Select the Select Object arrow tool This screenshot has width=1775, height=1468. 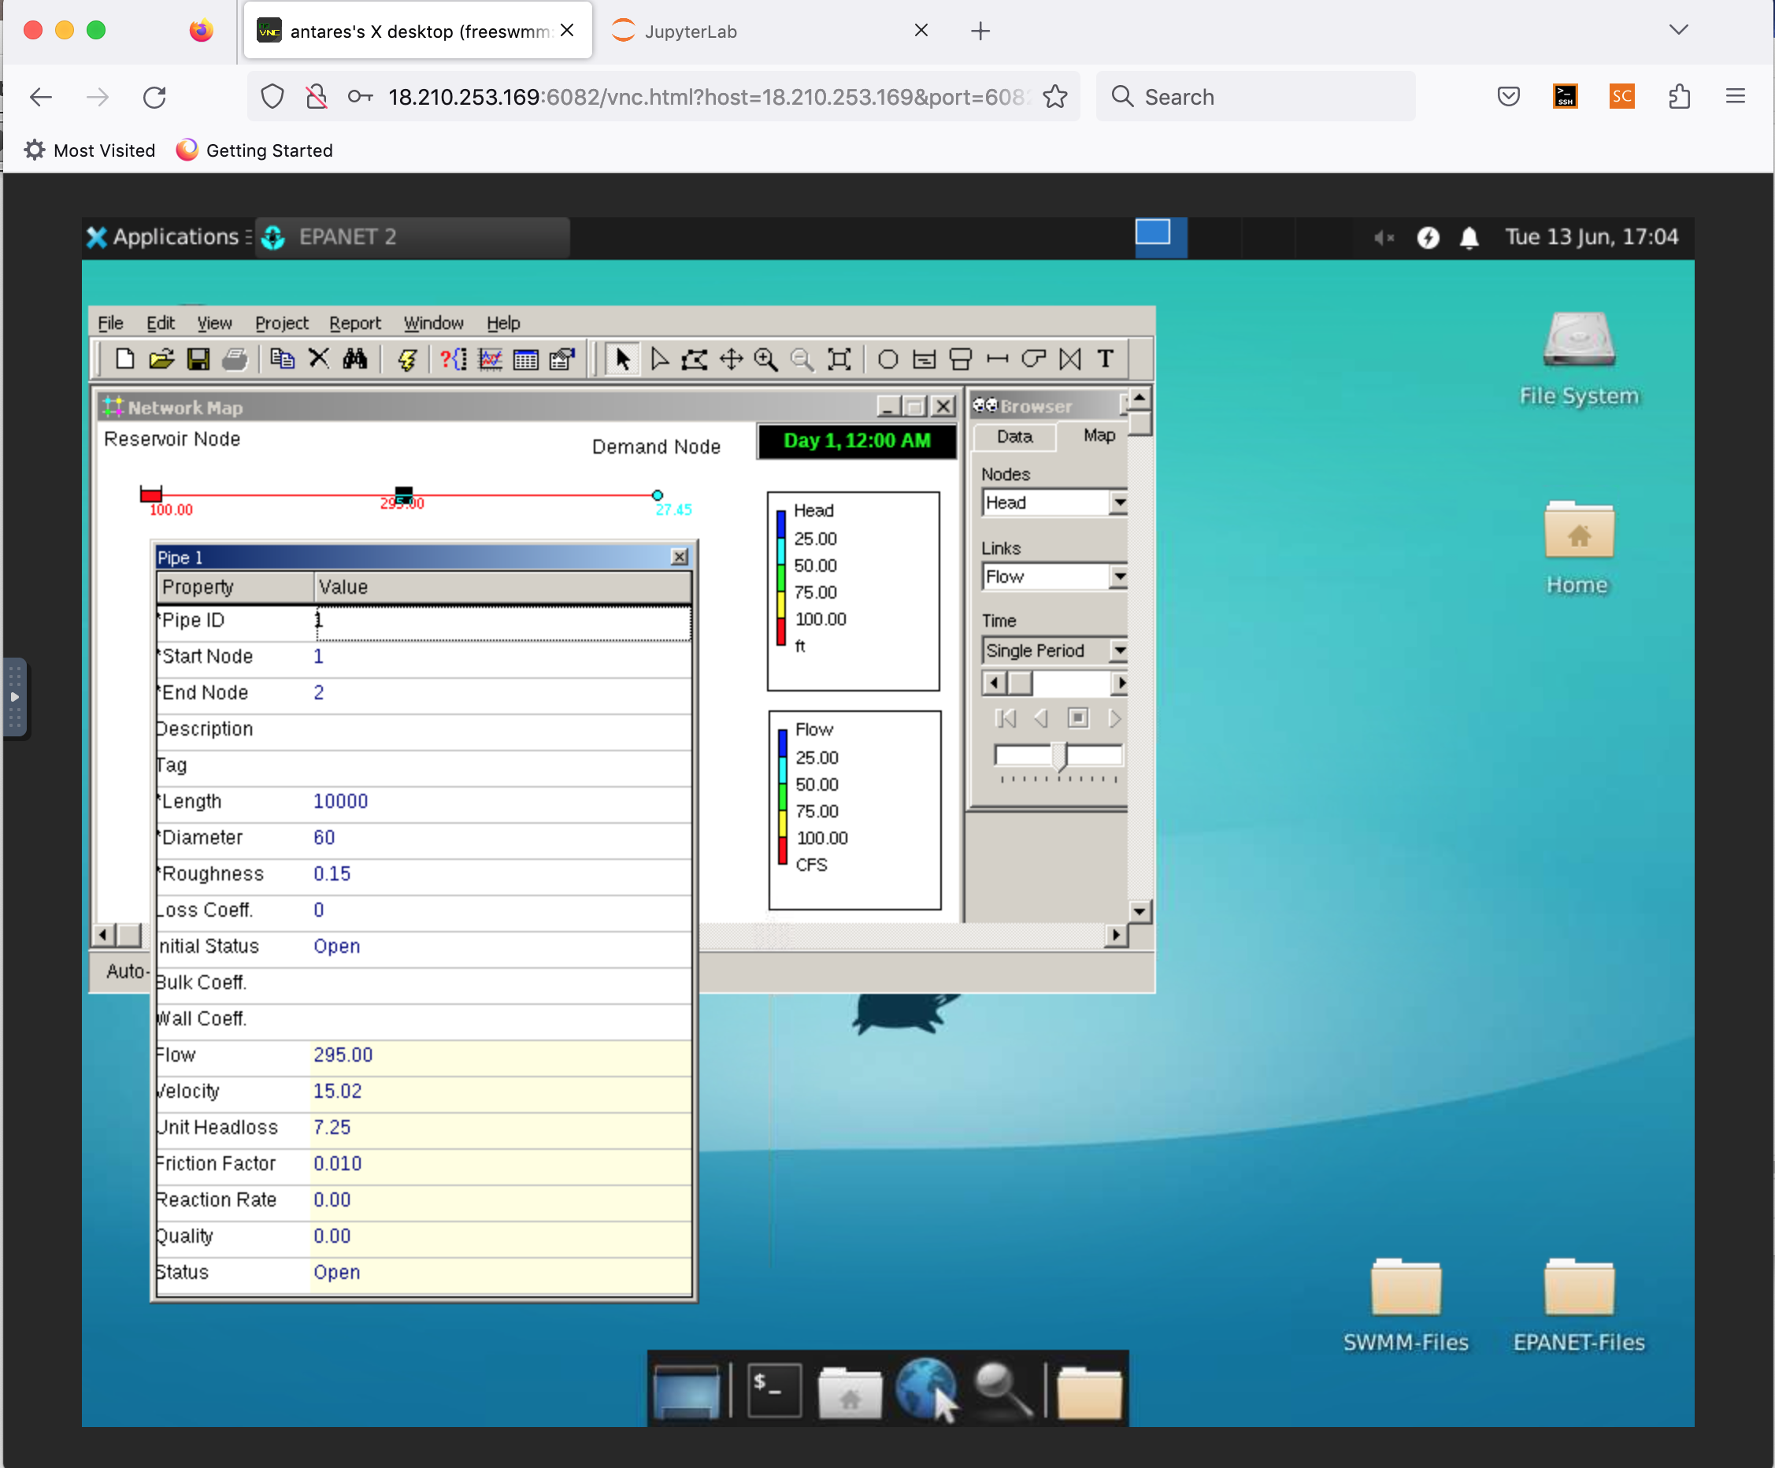coord(622,359)
